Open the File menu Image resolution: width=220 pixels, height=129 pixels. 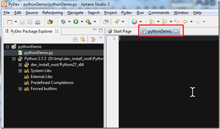[7, 13]
